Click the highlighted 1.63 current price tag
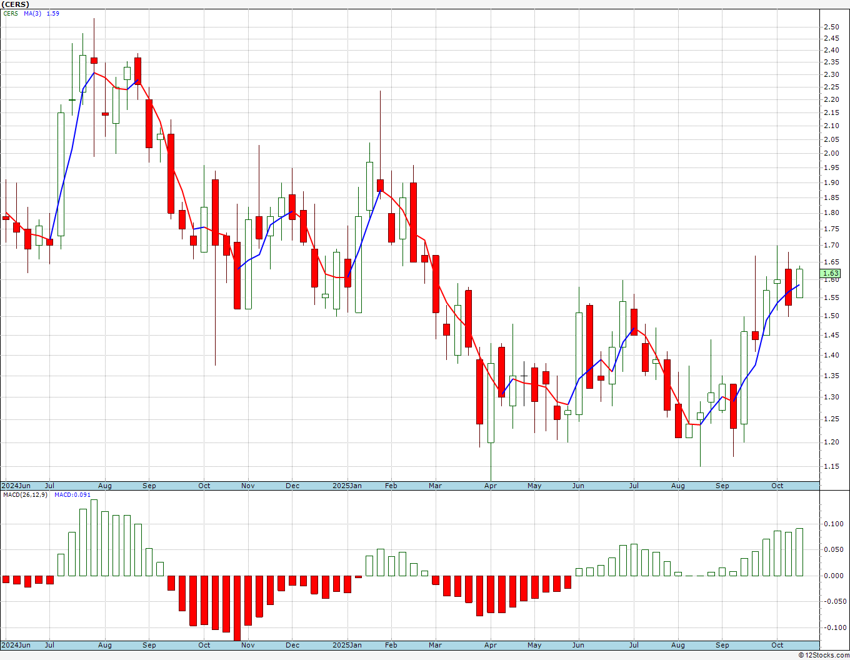The image size is (850, 660). [831, 273]
